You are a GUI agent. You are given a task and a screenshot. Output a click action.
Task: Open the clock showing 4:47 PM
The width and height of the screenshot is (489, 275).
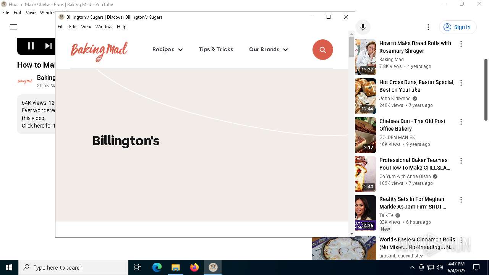[x=457, y=267]
